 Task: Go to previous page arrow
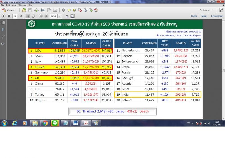(x=4, y=16)
